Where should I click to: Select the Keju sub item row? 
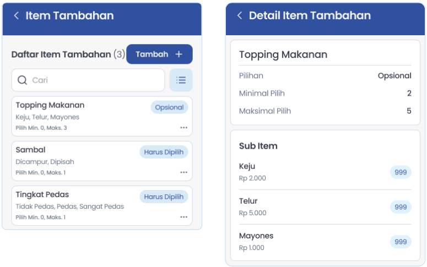325,172
